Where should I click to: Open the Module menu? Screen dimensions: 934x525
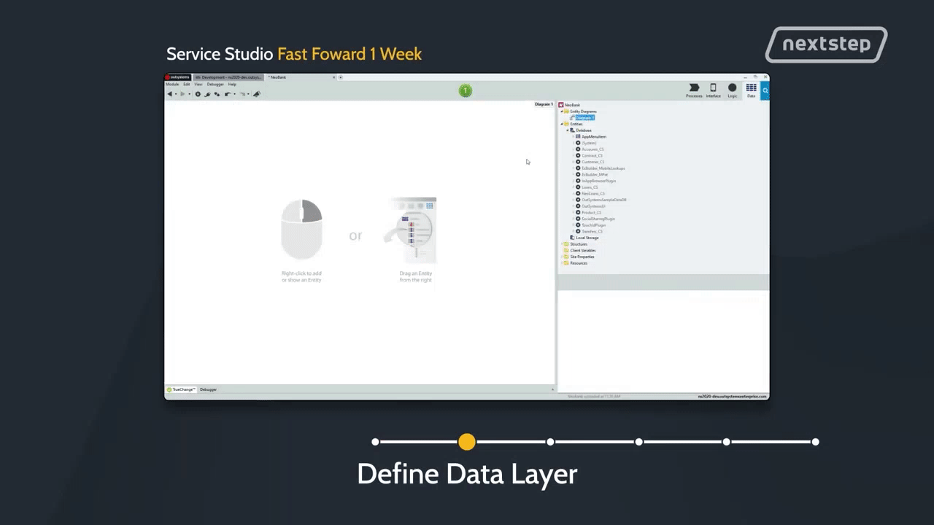pos(172,85)
